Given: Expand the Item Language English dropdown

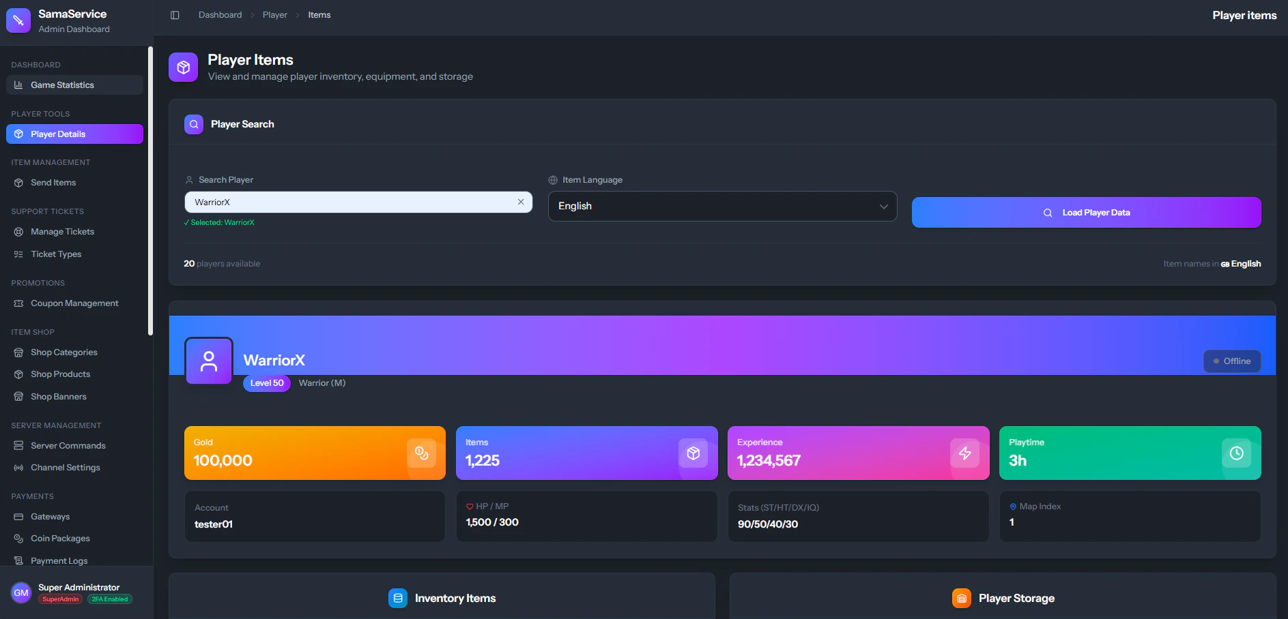Looking at the screenshot, I should tap(722, 206).
